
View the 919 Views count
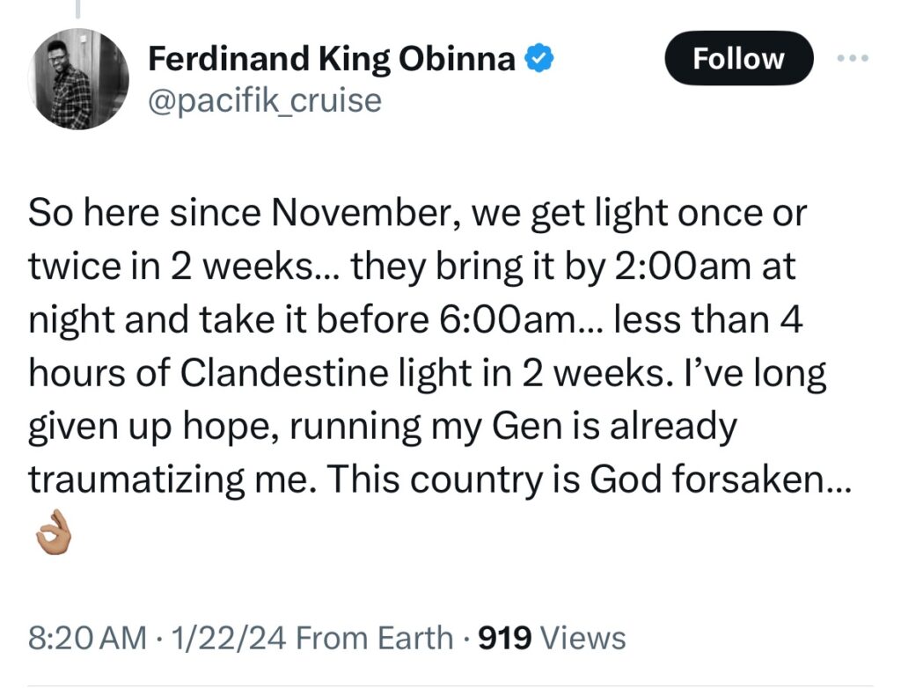[551, 638]
